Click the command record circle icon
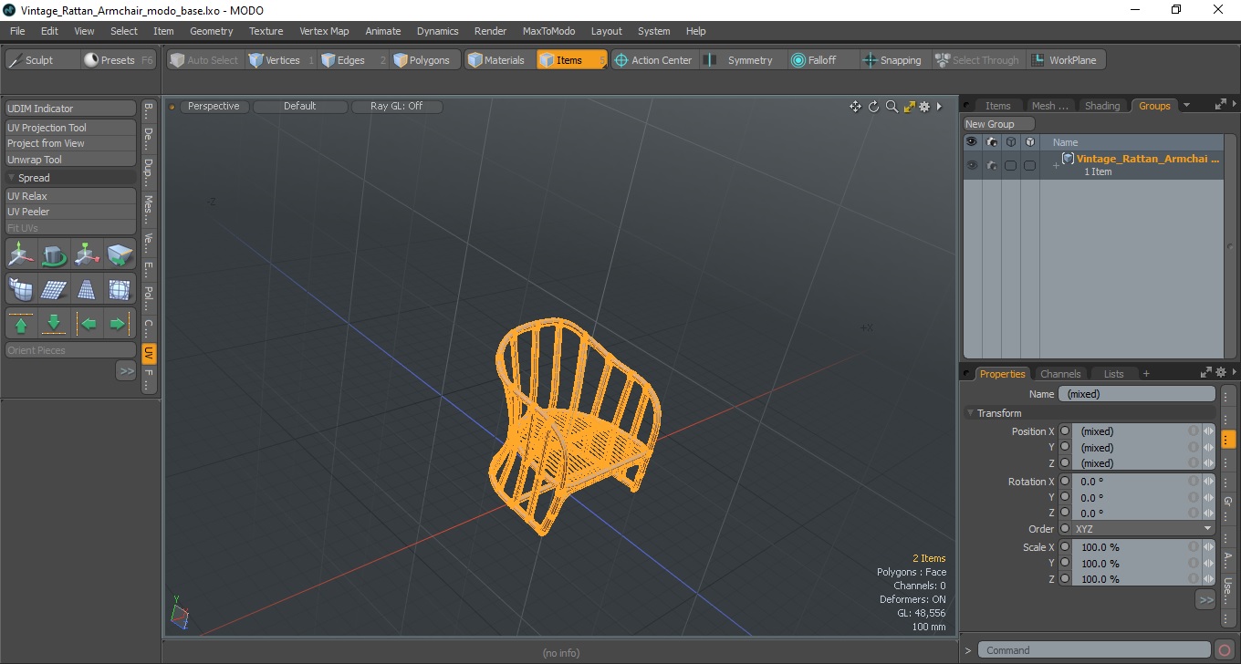1241x664 pixels. tap(1225, 650)
